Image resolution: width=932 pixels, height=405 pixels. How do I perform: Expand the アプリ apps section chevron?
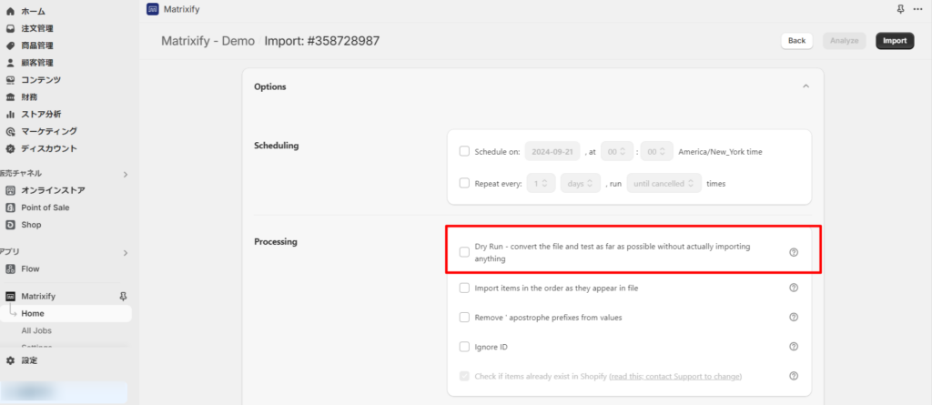click(126, 253)
